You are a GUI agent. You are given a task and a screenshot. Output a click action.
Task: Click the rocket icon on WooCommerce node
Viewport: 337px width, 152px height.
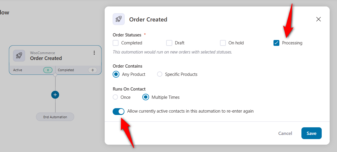(x=19, y=56)
